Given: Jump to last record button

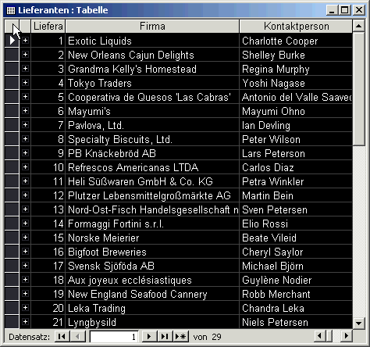Looking at the screenshot, I should pos(165,337).
